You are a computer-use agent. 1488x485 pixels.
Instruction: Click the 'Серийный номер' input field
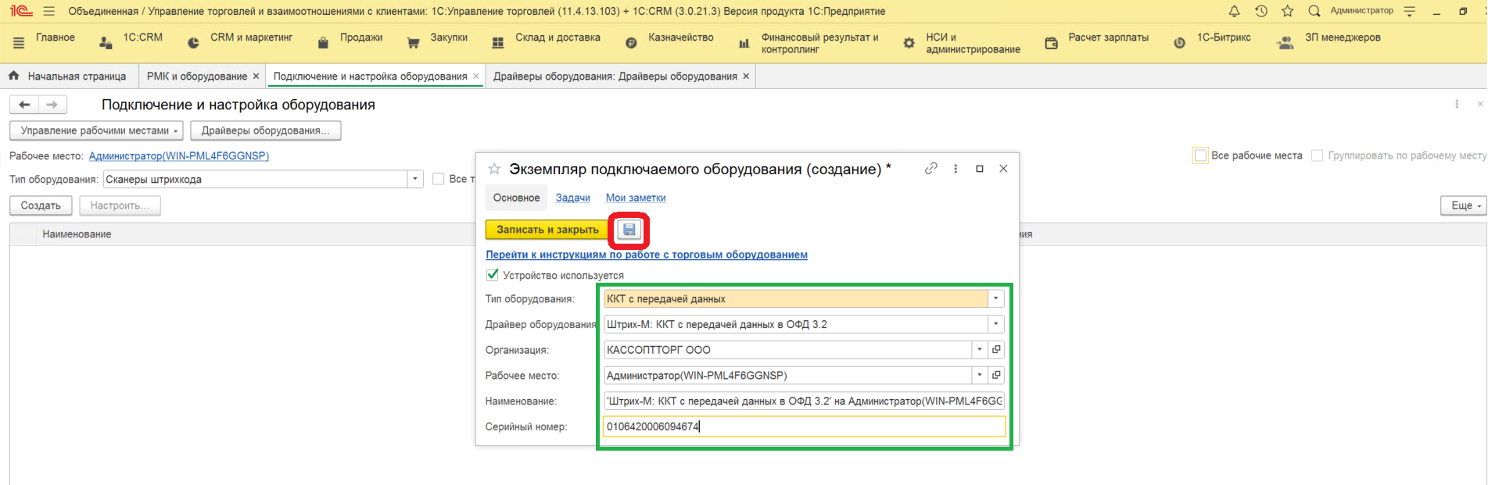[x=804, y=426]
